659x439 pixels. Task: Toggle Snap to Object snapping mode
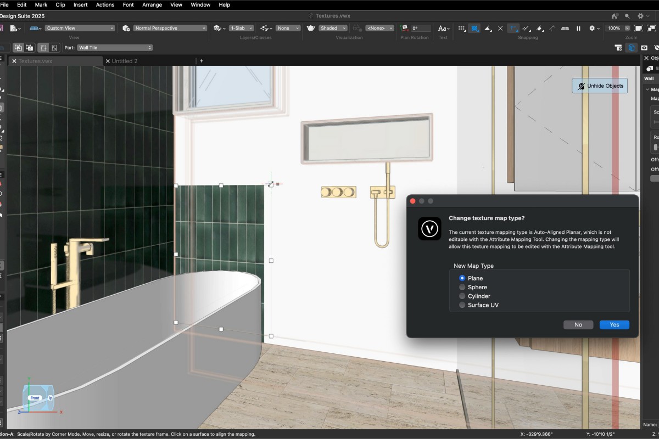(x=474, y=28)
